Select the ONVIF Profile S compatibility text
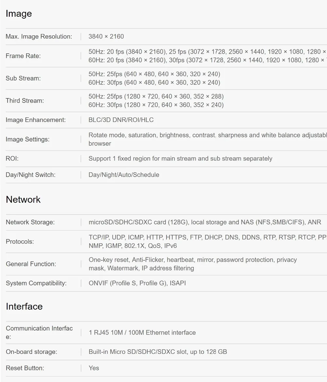Image resolution: width=327 pixels, height=382 pixels. (137, 283)
